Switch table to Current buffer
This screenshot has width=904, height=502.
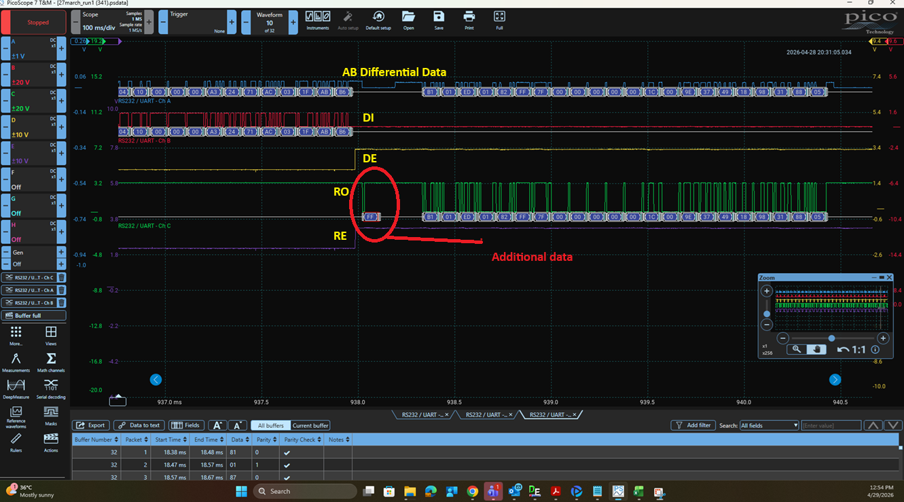point(311,425)
